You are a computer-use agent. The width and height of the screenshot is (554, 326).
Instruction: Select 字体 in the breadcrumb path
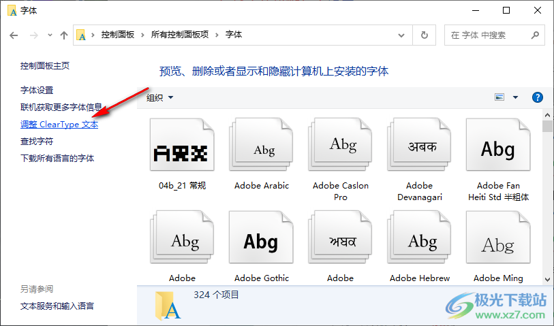234,35
